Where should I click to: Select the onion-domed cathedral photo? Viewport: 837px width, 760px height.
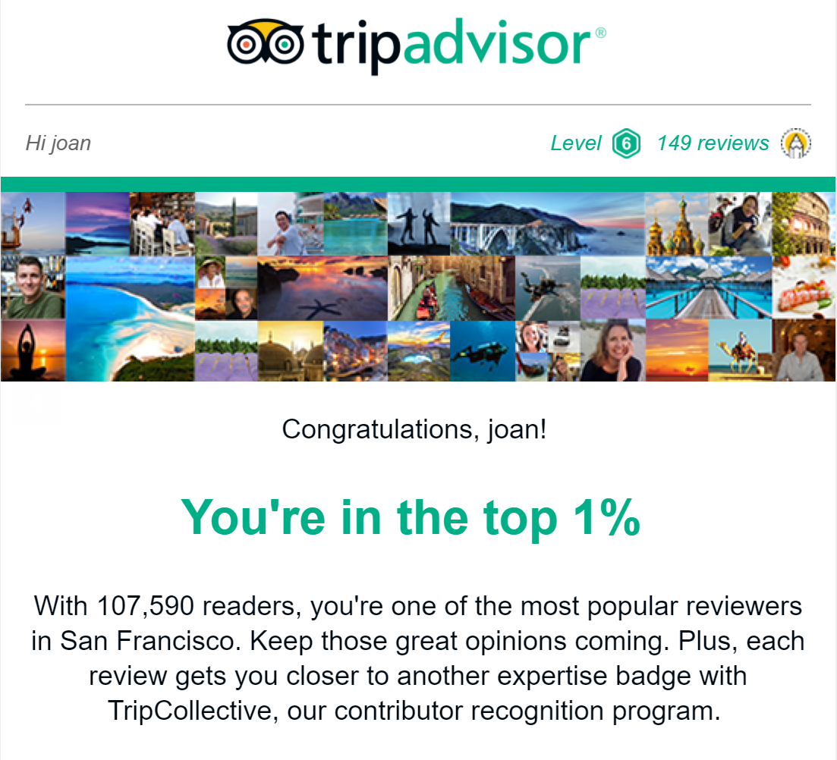click(676, 224)
